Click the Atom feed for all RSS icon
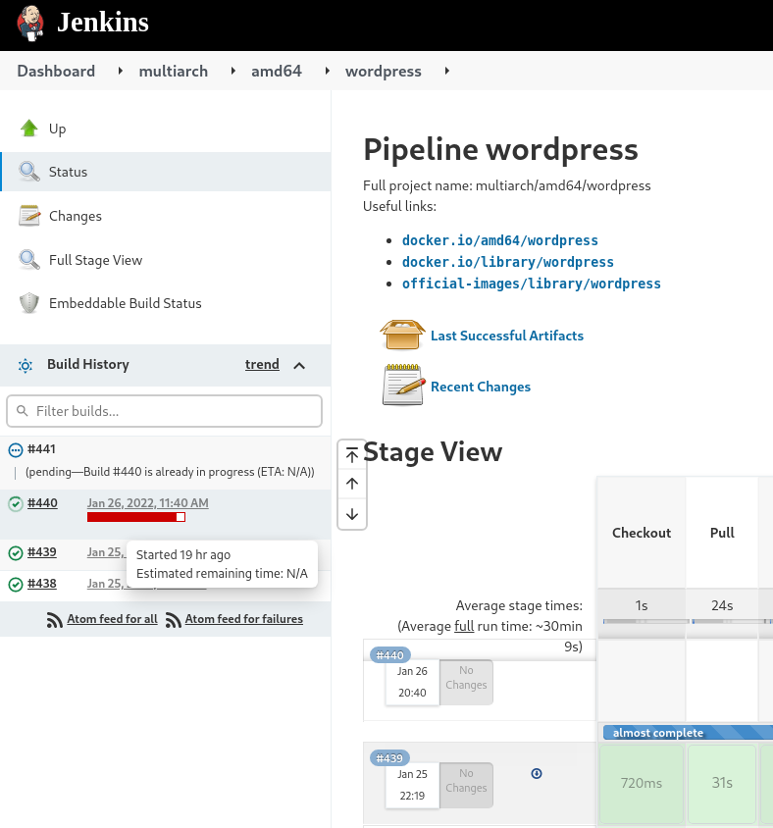 tap(56, 620)
